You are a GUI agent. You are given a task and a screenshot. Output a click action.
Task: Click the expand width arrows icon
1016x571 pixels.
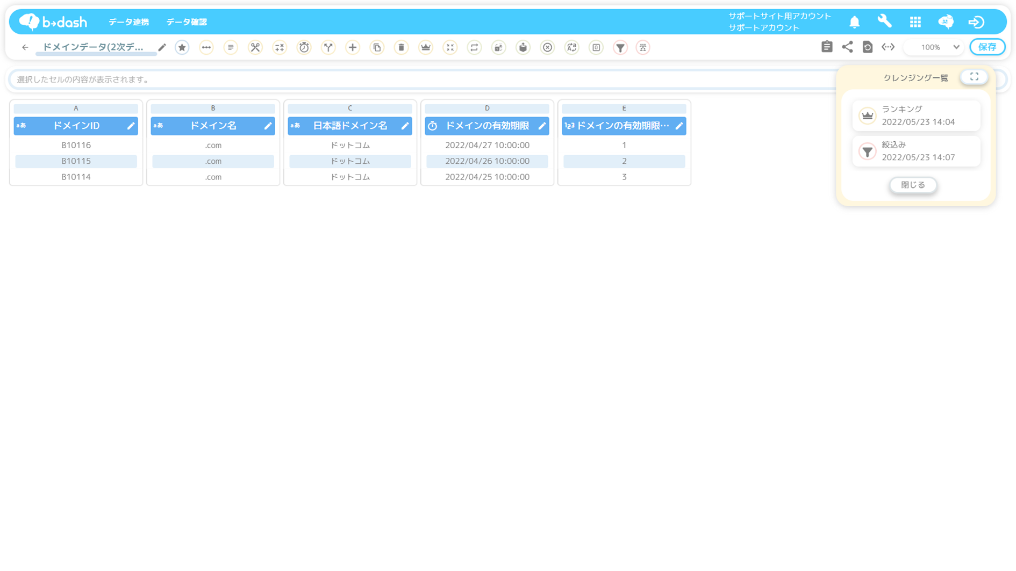tap(888, 47)
